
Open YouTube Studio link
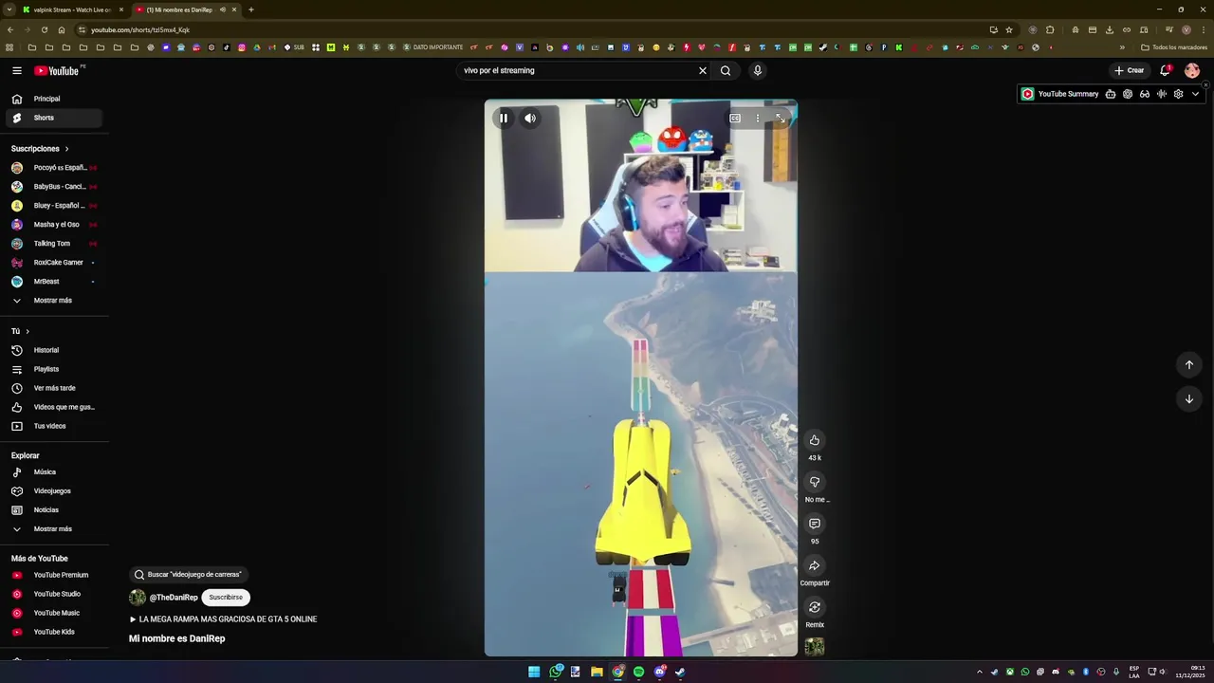click(52, 594)
